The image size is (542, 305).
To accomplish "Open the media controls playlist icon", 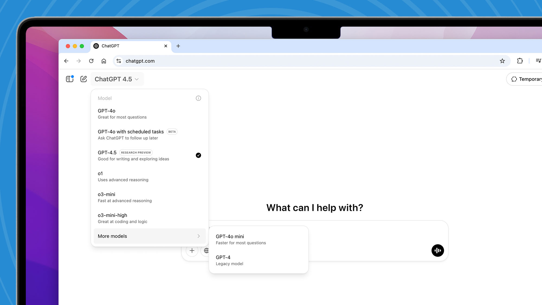I will point(538,61).
